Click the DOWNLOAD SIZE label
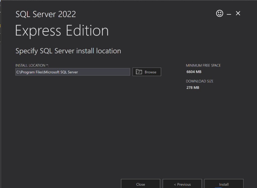 [x=199, y=81]
